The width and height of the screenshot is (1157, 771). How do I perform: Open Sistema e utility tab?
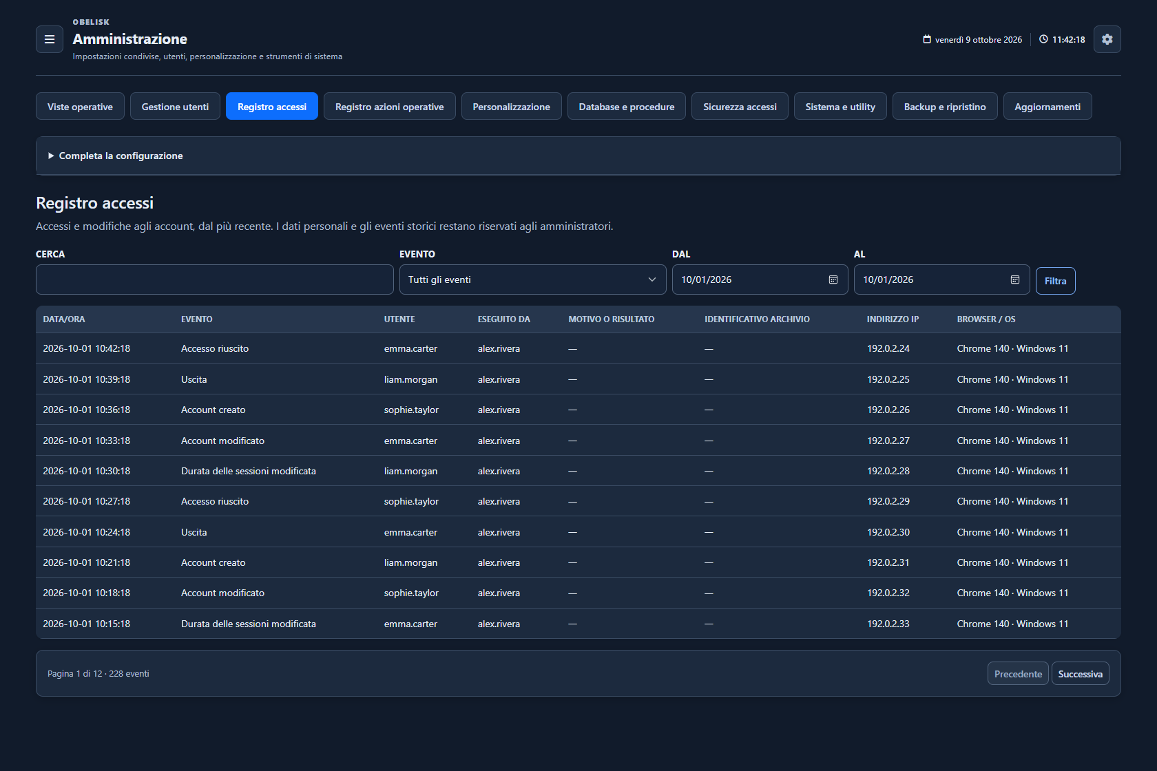(x=840, y=106)
